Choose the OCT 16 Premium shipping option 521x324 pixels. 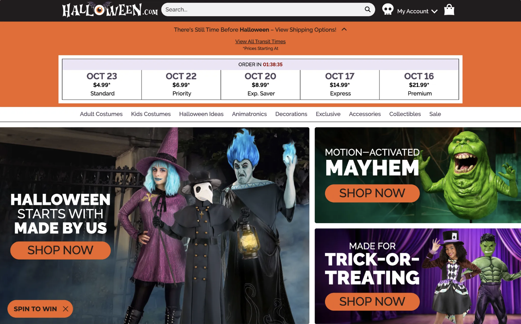click(x=419, y=85)
